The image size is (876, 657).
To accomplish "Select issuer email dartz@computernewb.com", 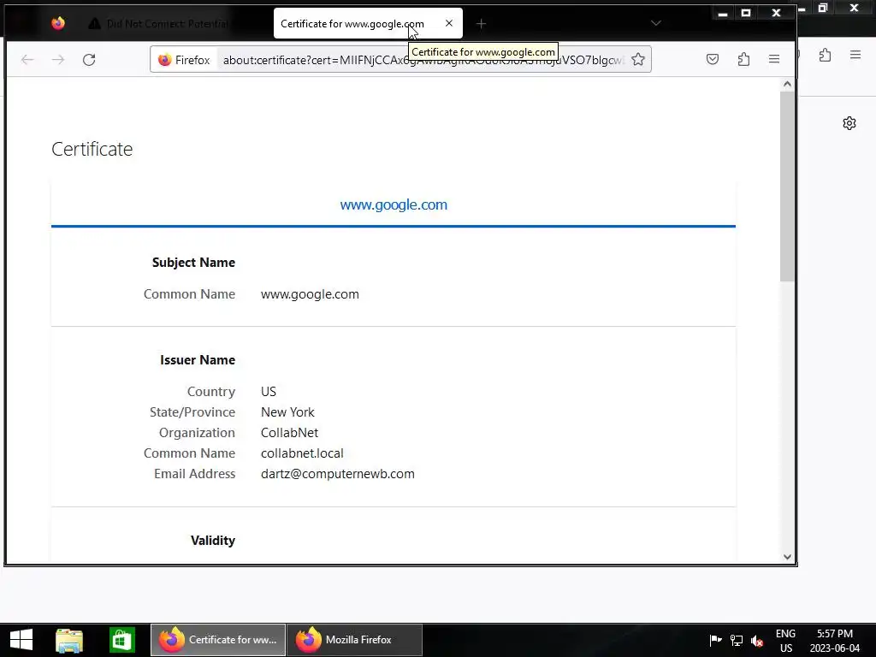I will (x=337, y=474).
